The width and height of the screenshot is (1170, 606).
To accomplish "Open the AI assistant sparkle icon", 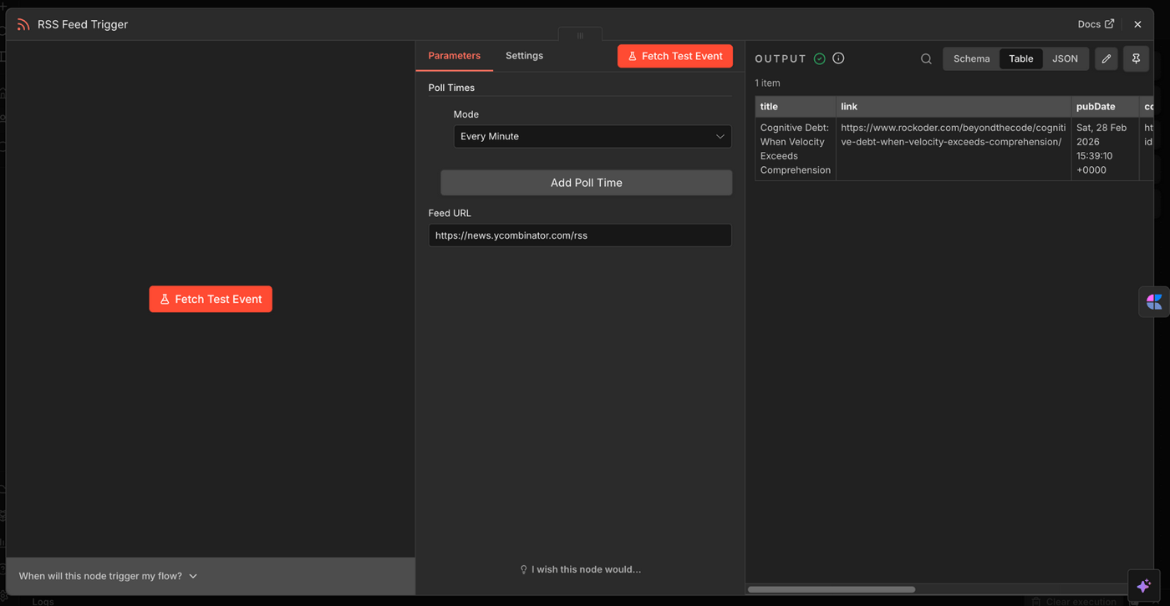I will click(1143, 585).
